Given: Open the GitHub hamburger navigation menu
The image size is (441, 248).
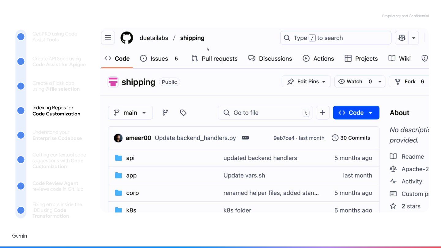Looking at the screenshot, I should click(x=108, y=38).
